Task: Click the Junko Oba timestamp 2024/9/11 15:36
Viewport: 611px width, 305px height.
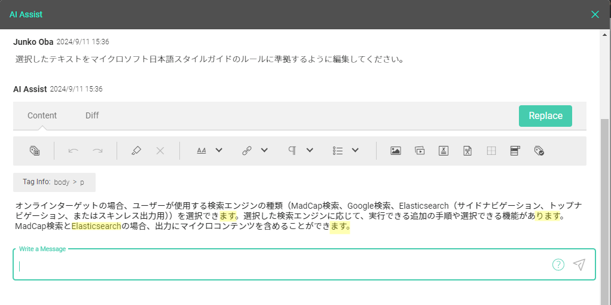Action: [83, 42]
